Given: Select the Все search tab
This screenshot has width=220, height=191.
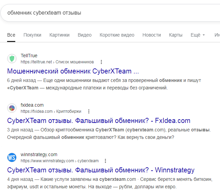Looking at the screenshot, I should click(x=11, y=35).
